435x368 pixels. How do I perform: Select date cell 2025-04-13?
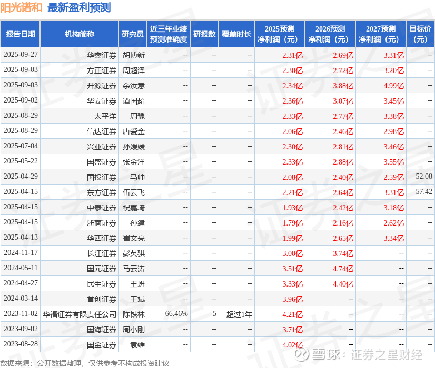pos(21,237)
